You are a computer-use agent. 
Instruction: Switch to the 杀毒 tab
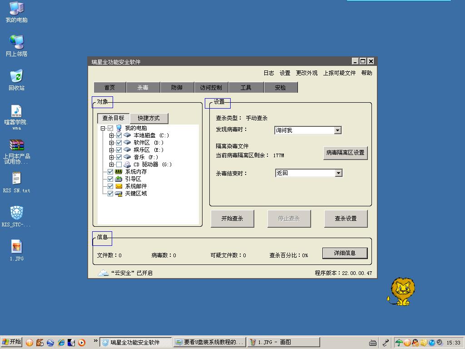coord(143,88)
